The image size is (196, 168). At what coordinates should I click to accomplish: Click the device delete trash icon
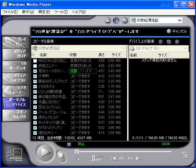[169, 42]
